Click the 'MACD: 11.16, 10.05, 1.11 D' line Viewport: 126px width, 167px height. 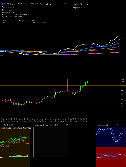click(x=12, y=17)
